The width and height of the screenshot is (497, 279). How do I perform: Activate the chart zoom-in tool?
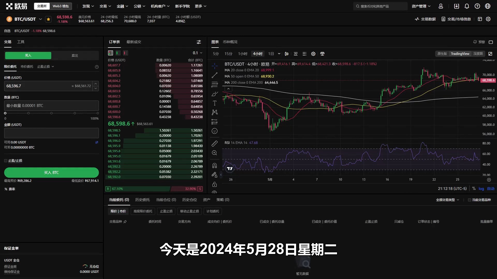[x=215, y=153]
